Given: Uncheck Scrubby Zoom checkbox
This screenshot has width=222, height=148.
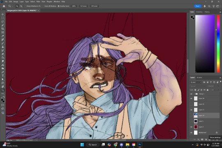Looking at the screenshot, I should [x=59, y=6].
